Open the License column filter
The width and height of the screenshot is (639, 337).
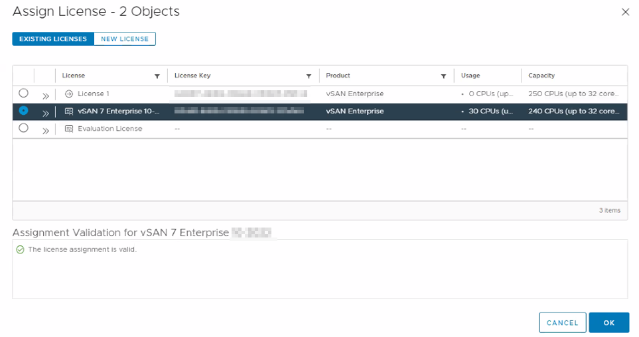click(157, 76)
